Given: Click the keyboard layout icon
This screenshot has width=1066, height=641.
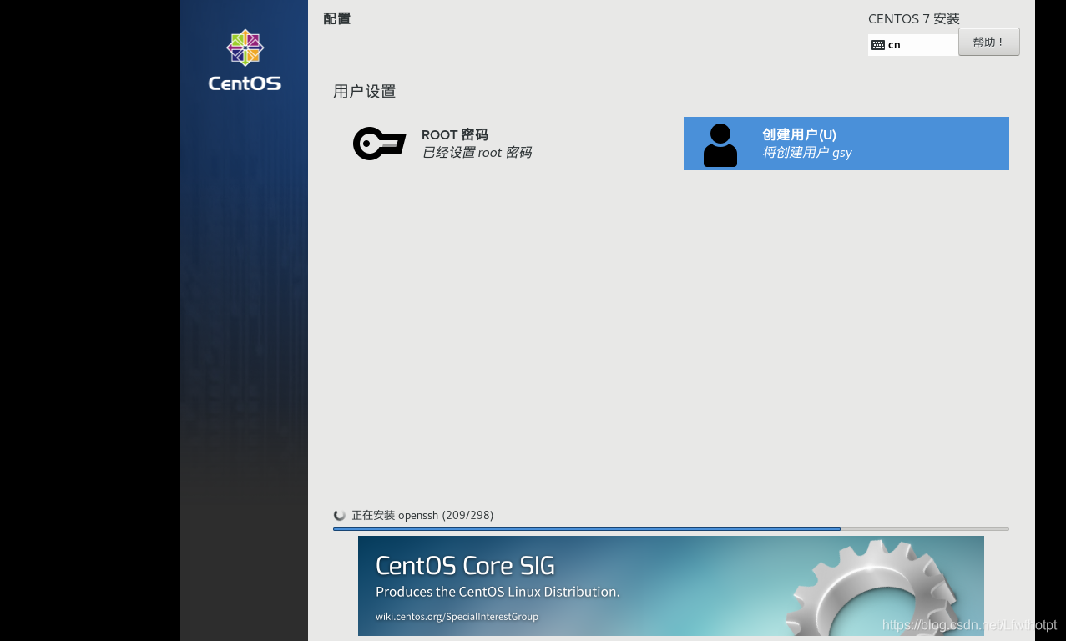Looking at the screenshot, I should [x=878, y=45].
